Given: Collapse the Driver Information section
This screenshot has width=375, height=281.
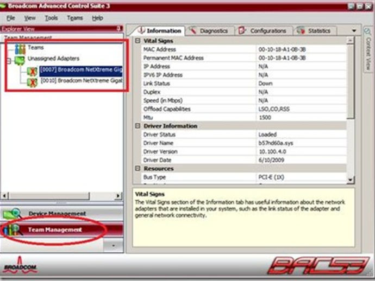Looking at the screenshot, I should pyautogui.click(x=137, y=125).
